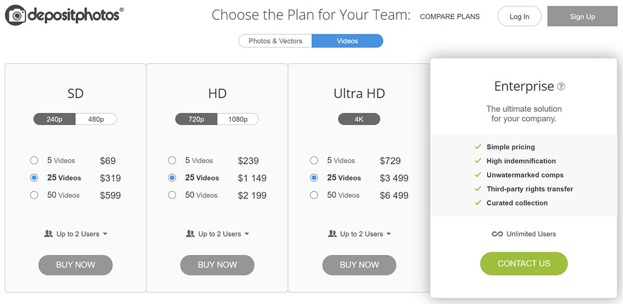623x304 pixels.
Task: Click the infinity icon beside Unlimited Users
Action: click(x=497, y=234)
